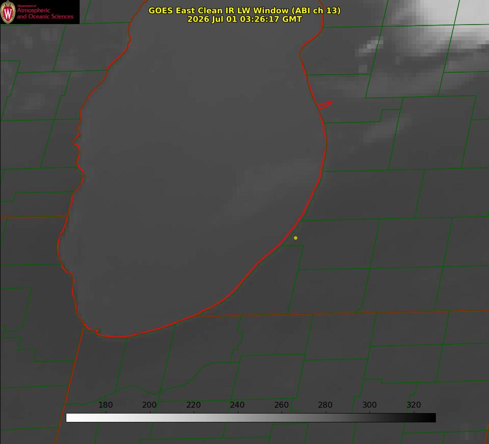Click the small red peninsula outline on the east shore
Viewport: 489px width, 444px height.
click(324, 105)
